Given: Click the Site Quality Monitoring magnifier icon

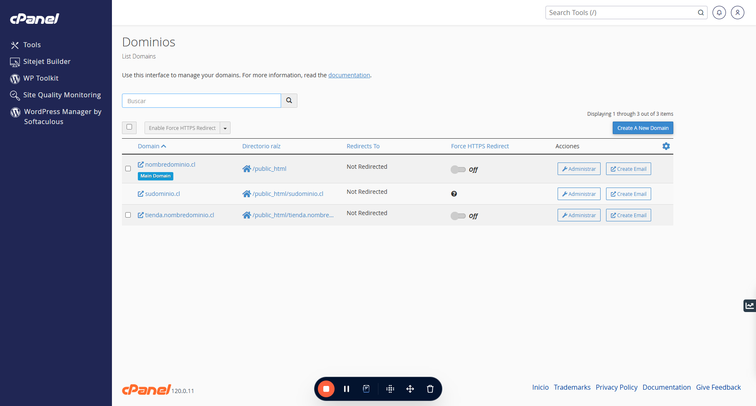Looking at the screenshot, I should click(x=15, y=96).
